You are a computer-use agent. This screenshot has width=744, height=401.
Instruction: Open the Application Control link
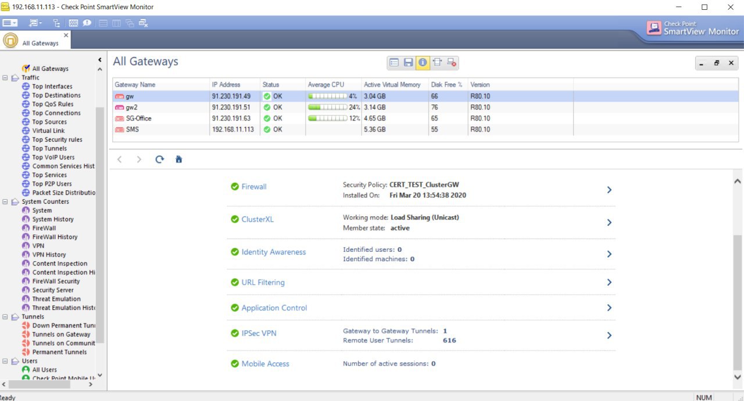coord(274,308)
